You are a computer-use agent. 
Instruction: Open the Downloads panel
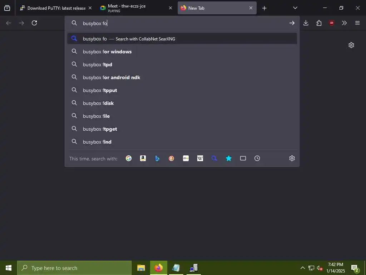coord(306,23)
